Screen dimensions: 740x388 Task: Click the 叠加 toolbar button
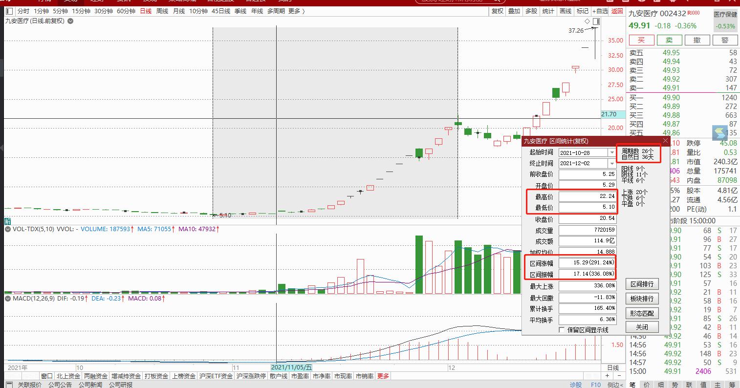click(x=514, y=11)
